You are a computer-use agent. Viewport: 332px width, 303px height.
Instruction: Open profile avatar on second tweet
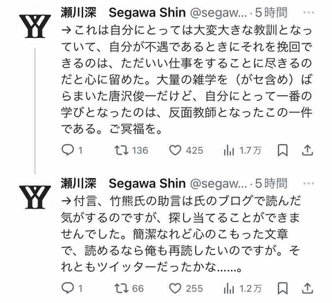(35, 197)
